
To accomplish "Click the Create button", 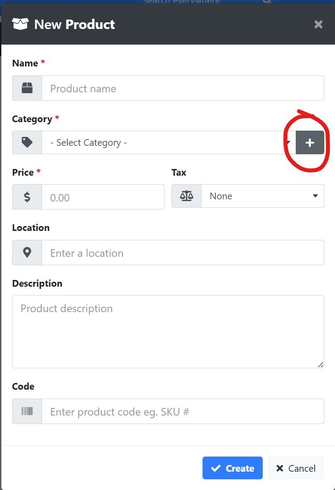I will [x=232, y=468].
